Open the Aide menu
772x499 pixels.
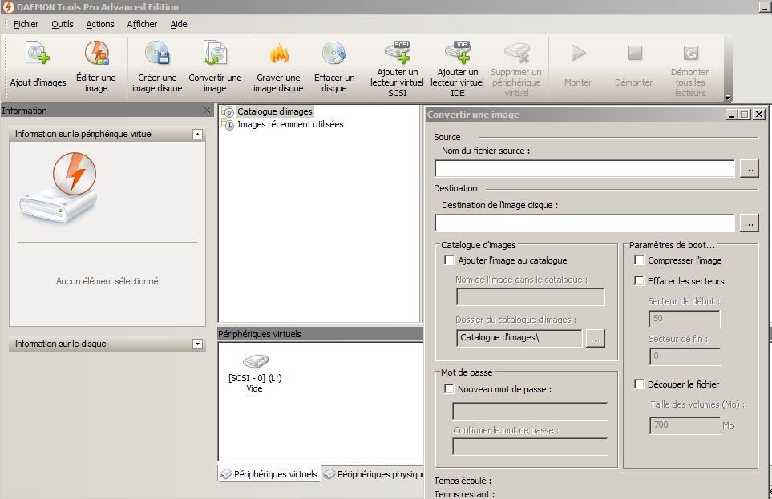179,24
